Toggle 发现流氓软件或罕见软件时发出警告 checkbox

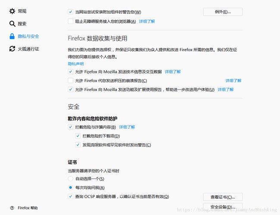(x=78, y=145)
